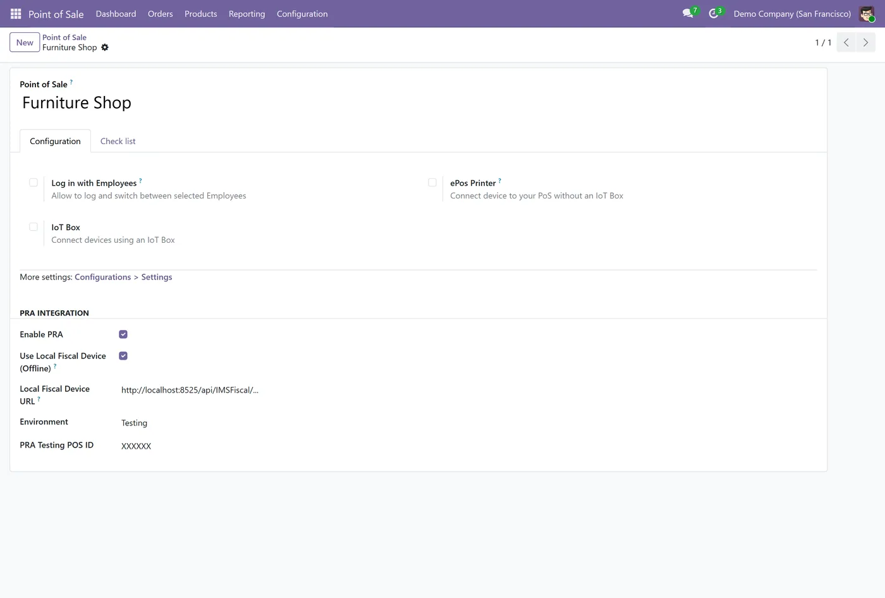Click help tooltip beside Use Local Fiscal Device

click(x=55, y=366)
